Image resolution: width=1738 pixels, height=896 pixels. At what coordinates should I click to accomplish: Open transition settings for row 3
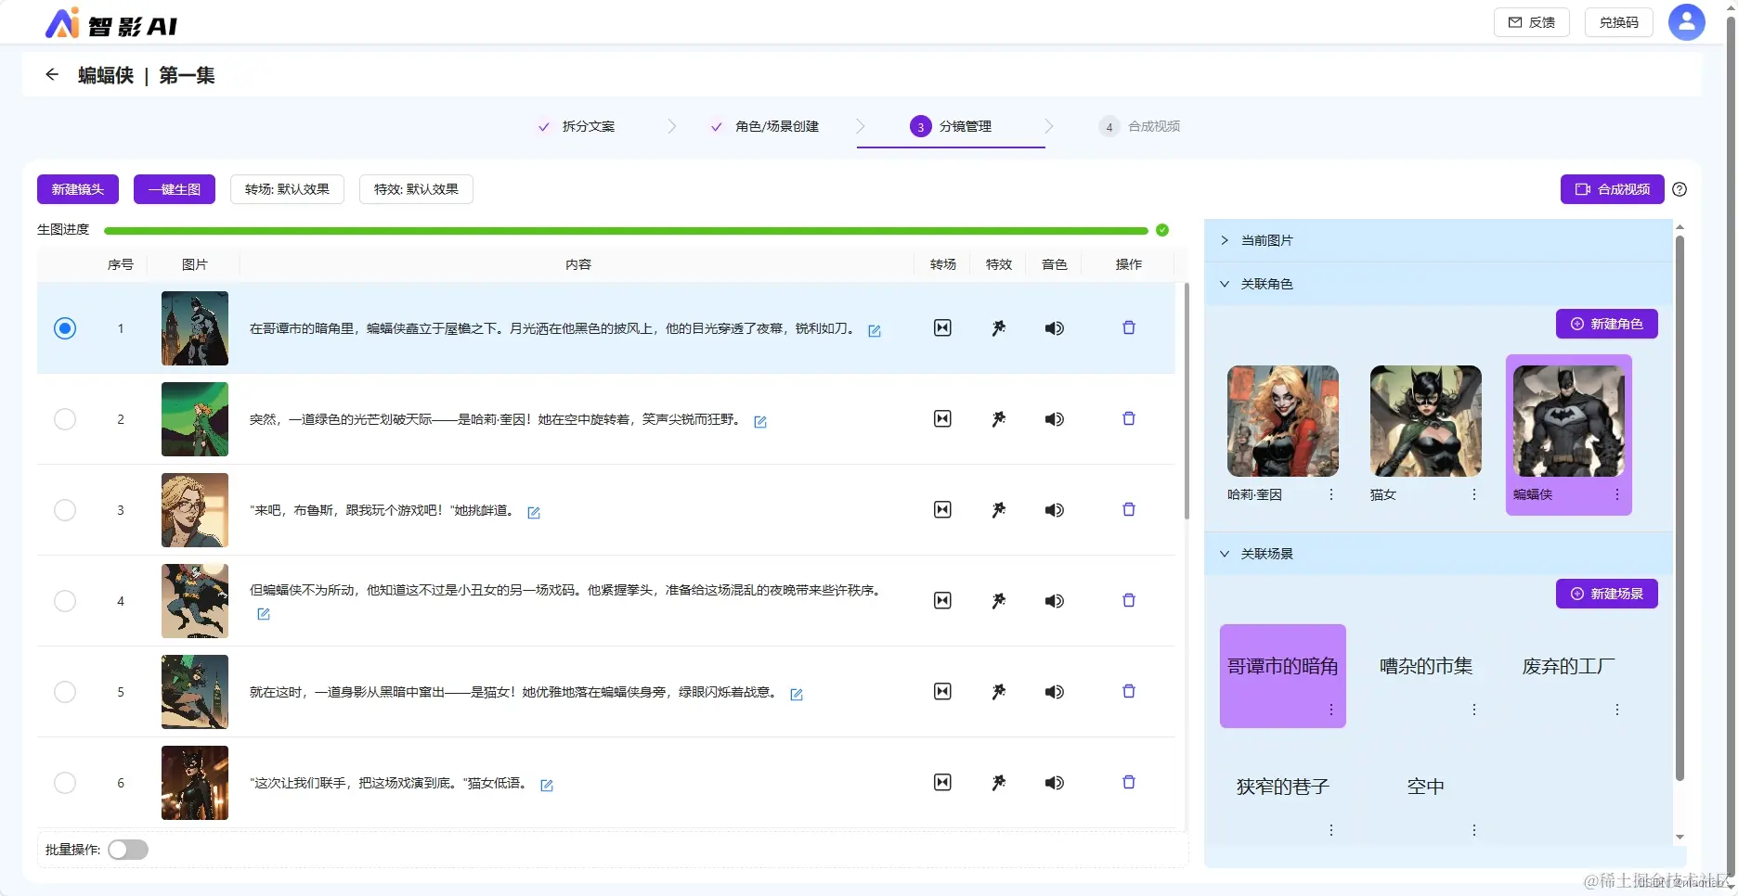pyautogui.click(x=942, y=509)
